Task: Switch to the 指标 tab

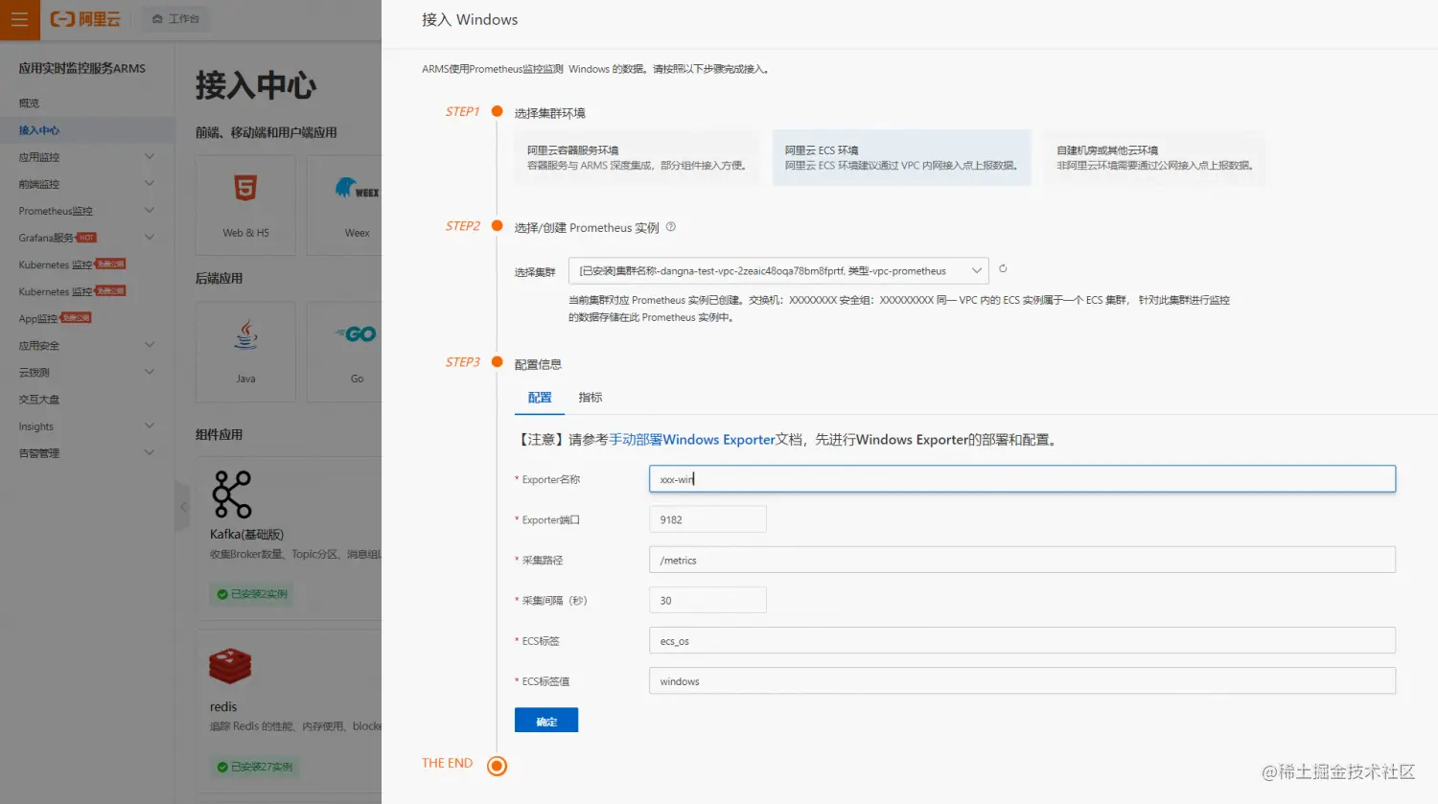Action: point(591,398)
